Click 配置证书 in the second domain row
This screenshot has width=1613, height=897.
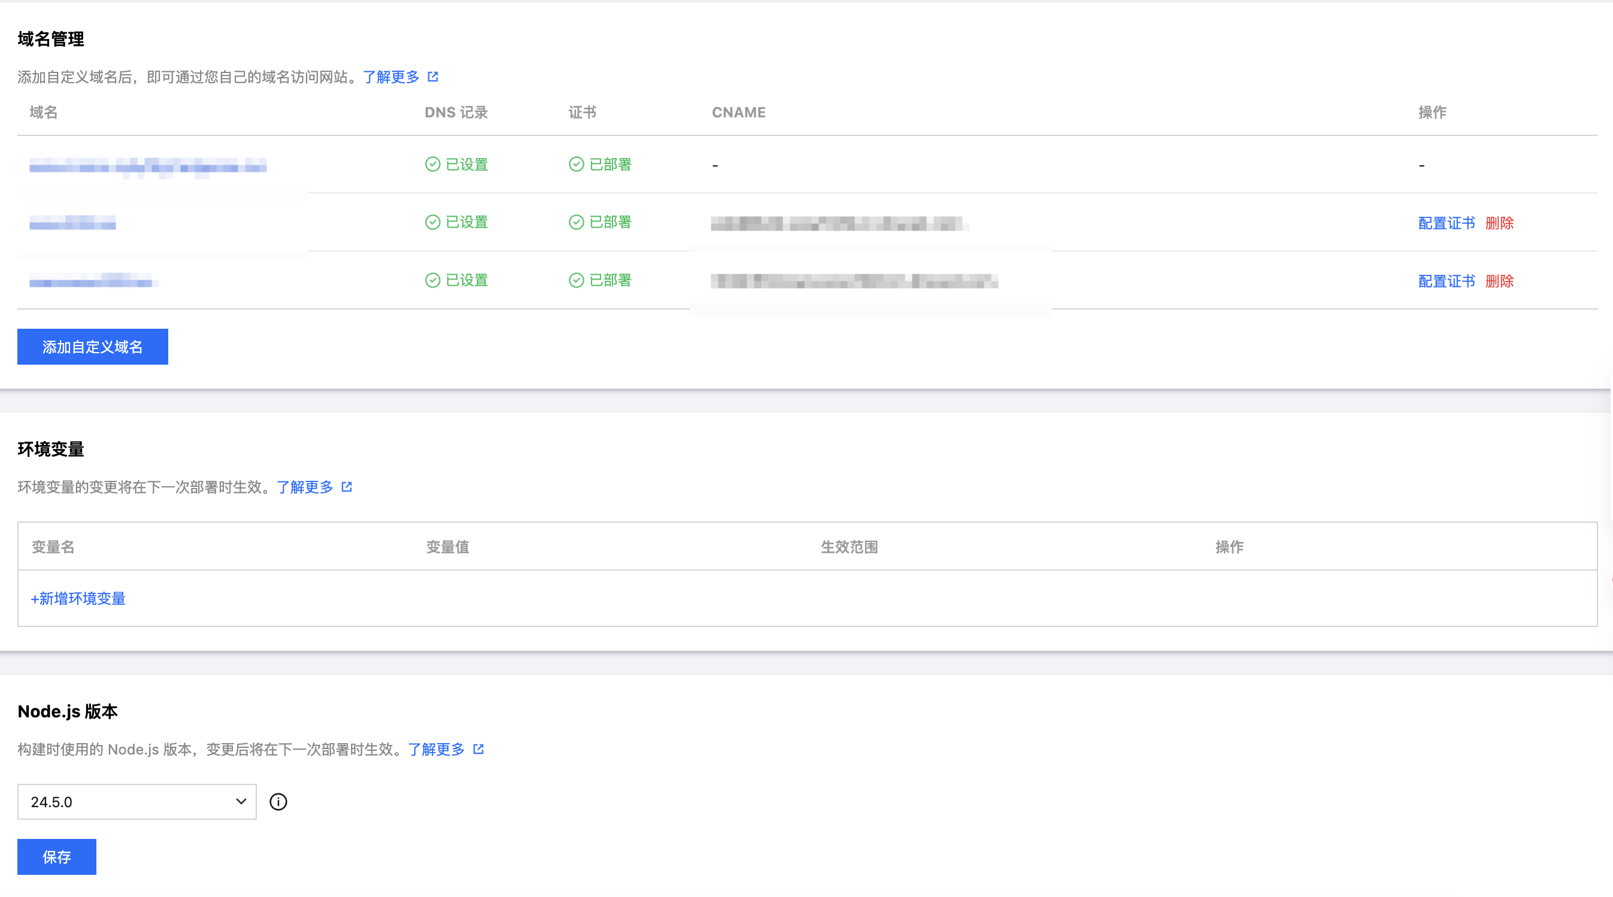click(x=1447, y=223)
